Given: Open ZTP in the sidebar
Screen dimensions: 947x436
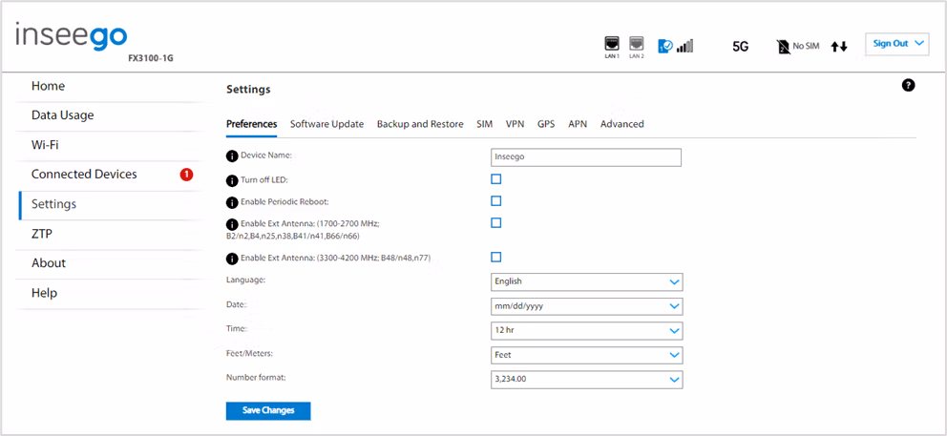Looking at the screenshot, I should (x=107, y=234).
